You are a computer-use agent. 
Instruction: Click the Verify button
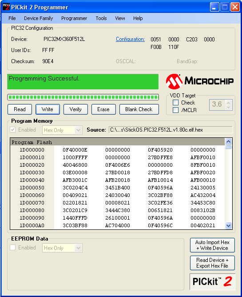[x=75, y=109]
